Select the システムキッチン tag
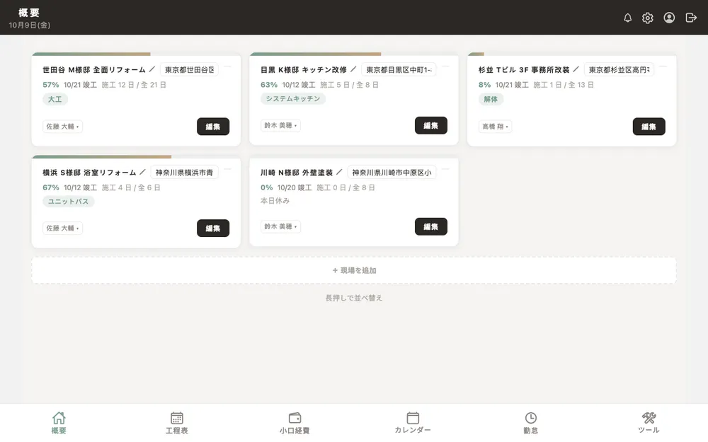Screen dimensions: 708x442 click(x=292, y=98)
